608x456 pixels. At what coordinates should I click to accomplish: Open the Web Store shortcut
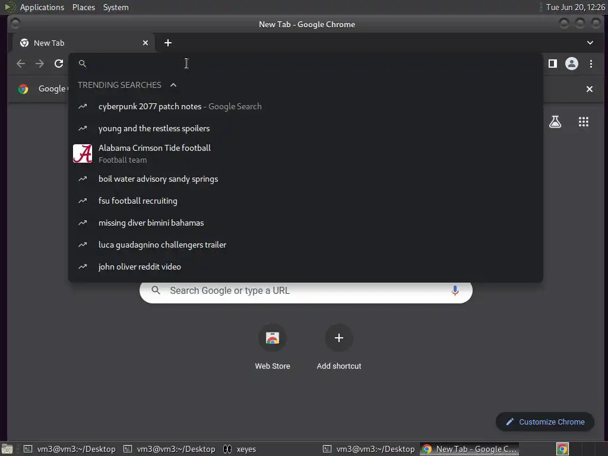click(x=273, y=347)
